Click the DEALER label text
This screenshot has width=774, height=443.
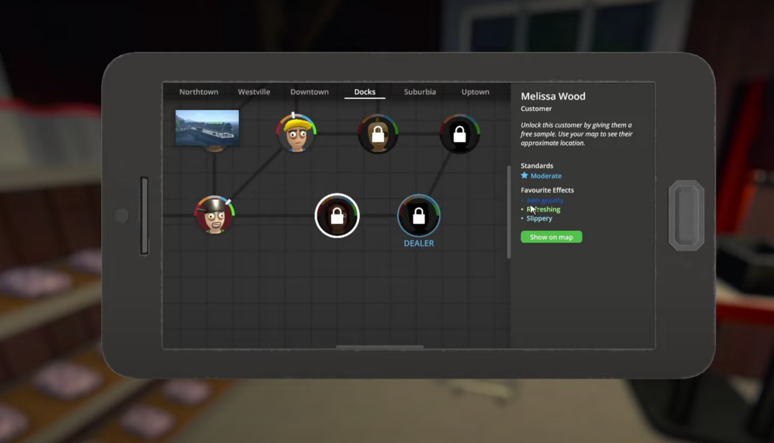419,244
